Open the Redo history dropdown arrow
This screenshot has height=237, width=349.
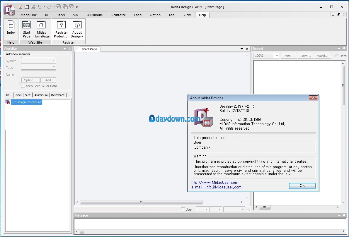point(54,7)
